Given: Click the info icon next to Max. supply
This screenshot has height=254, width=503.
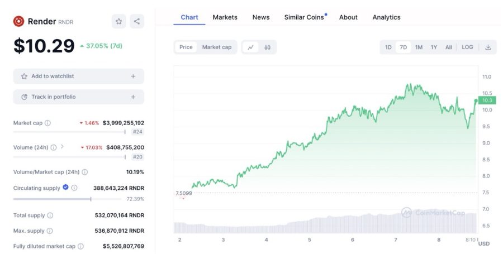Looking at the screenshot, I should pyautogui.click(x=50, y=231).
